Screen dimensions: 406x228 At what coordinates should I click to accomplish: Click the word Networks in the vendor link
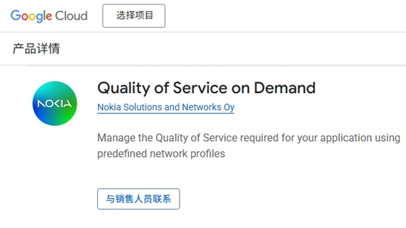click(202, 107)
